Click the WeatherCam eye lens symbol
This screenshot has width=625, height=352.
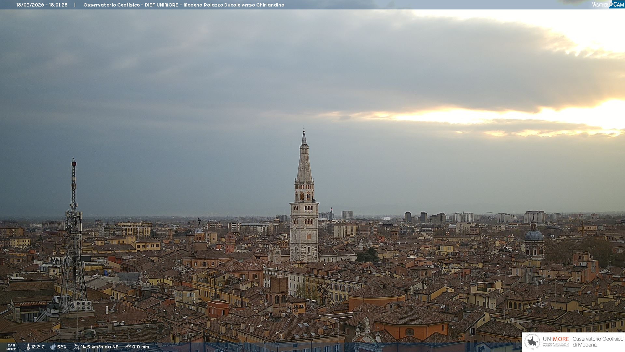(611, 4)
